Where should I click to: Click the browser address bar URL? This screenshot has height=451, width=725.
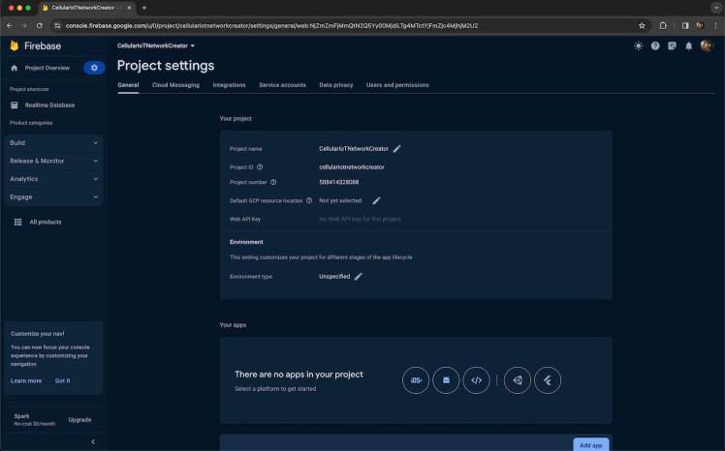pyautogui.click(x=271, y=26)
